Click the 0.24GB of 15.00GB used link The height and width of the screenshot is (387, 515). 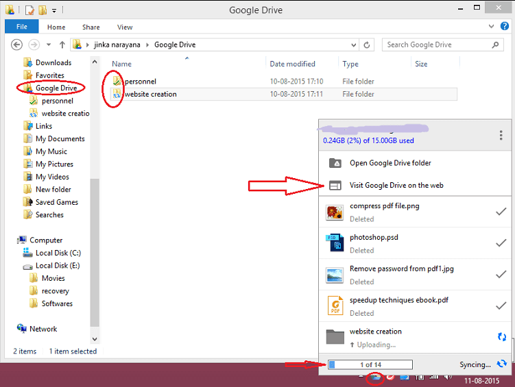tap(368, 140)
